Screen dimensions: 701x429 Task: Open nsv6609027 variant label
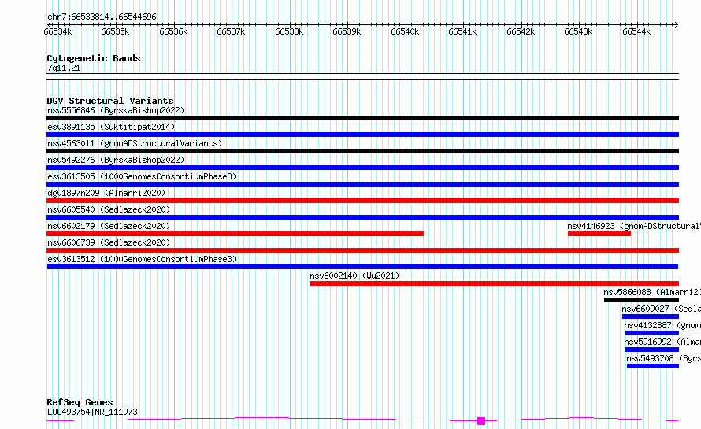click(x=661, y=309)
